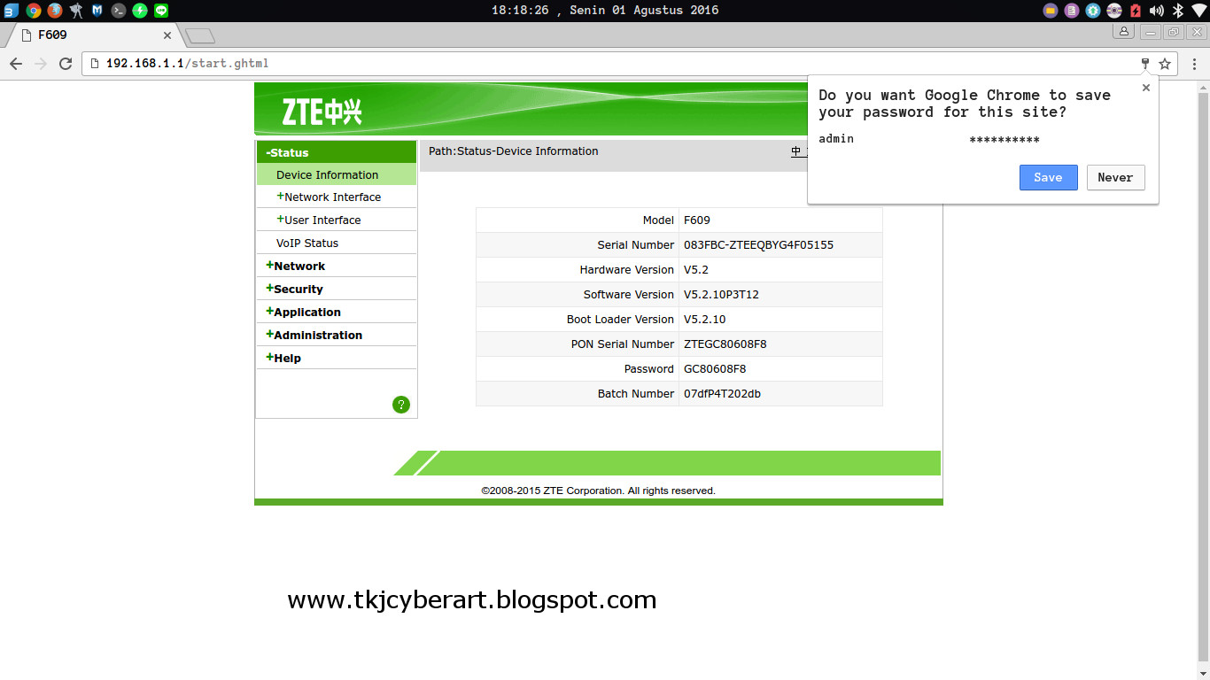
Task: Select serial number 083FBC-ZTEEQBYG4F05155
Action: click(758, 245)
